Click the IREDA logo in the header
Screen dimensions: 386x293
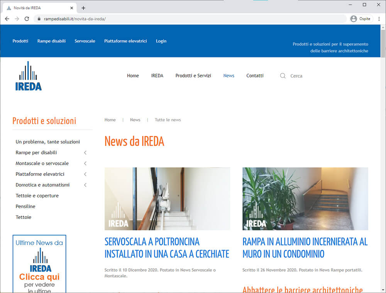click(x=28, y=76)
